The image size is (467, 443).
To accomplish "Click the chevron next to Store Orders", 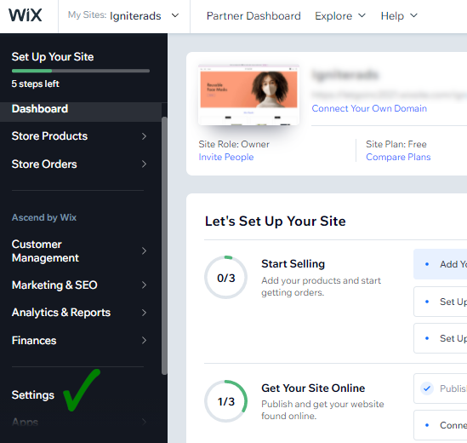I will tap(144, 164).
